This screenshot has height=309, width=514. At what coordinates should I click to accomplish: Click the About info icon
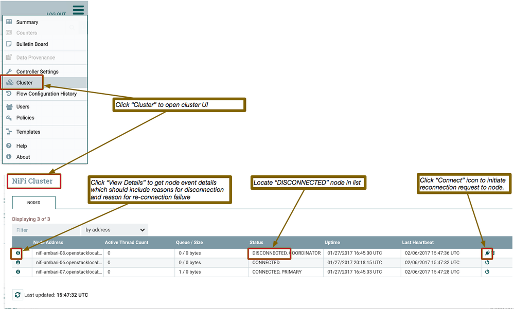pos(9,157)
